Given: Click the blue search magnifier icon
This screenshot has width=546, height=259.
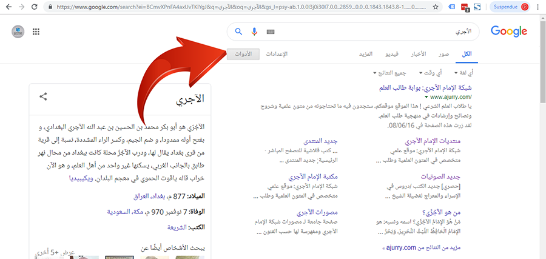Looking at the screenshot, I should click(238, 32).
